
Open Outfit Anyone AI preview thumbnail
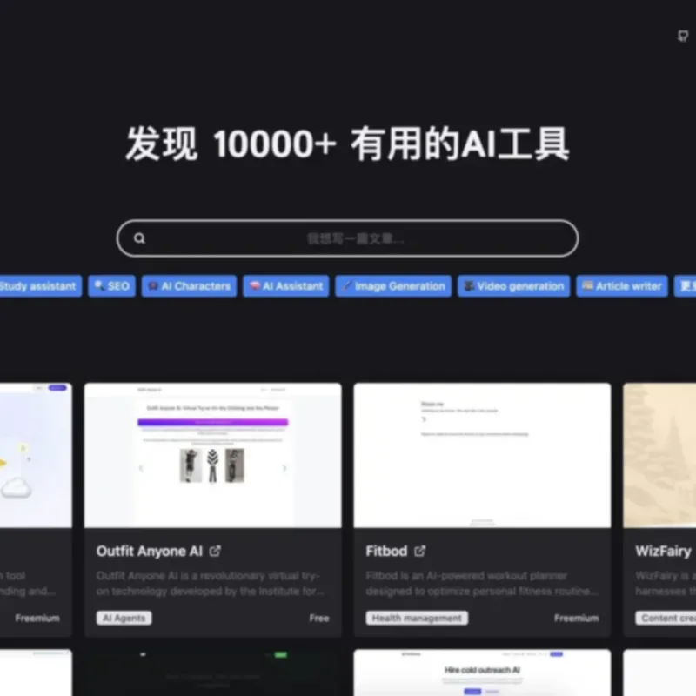point(213,455)
